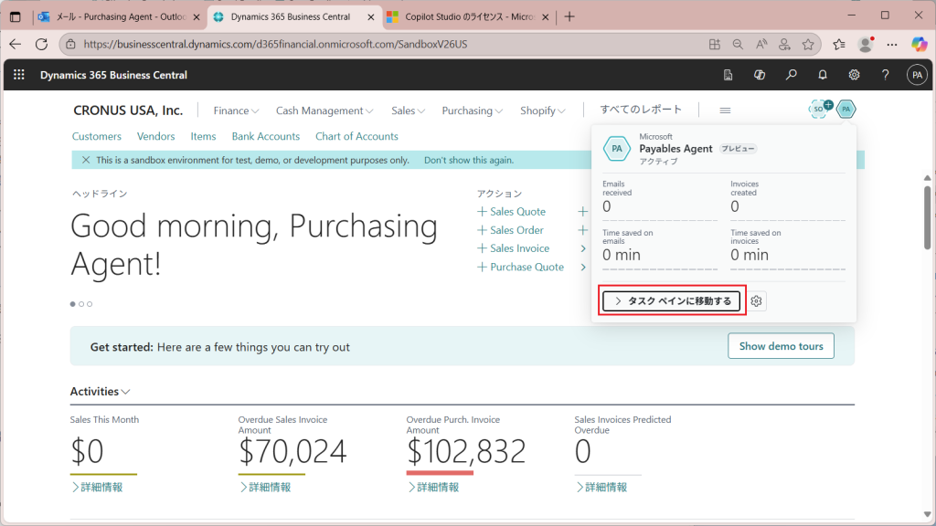Expand the Finance menu

pos(236,110)
